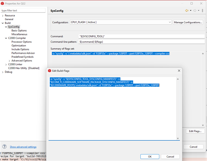This screenshot has width=207, height=161.
Task: Click Manage Configurations button
Action: [188, 22]
